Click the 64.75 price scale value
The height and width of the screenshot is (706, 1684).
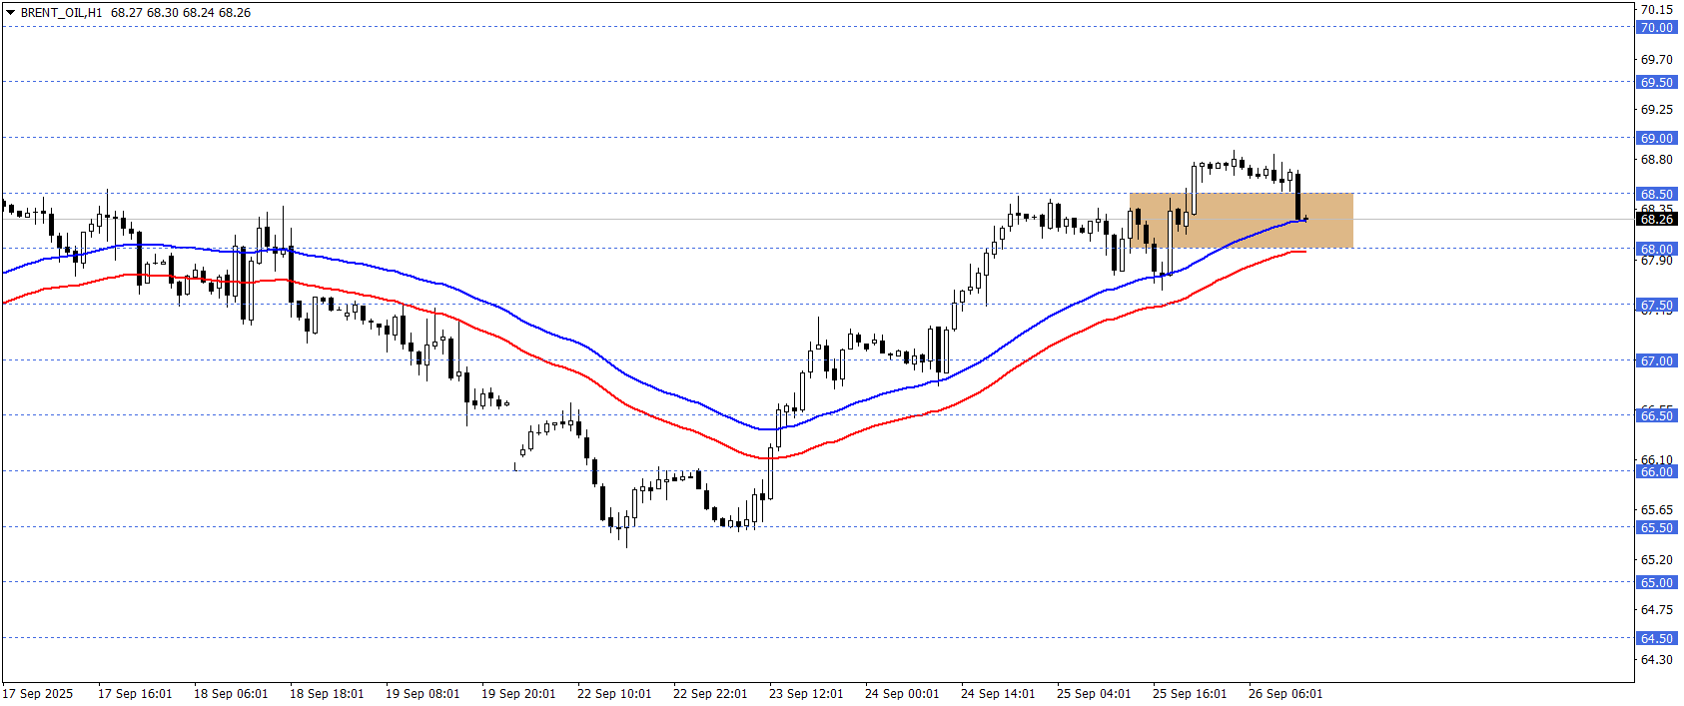[x=1657, y=609]
